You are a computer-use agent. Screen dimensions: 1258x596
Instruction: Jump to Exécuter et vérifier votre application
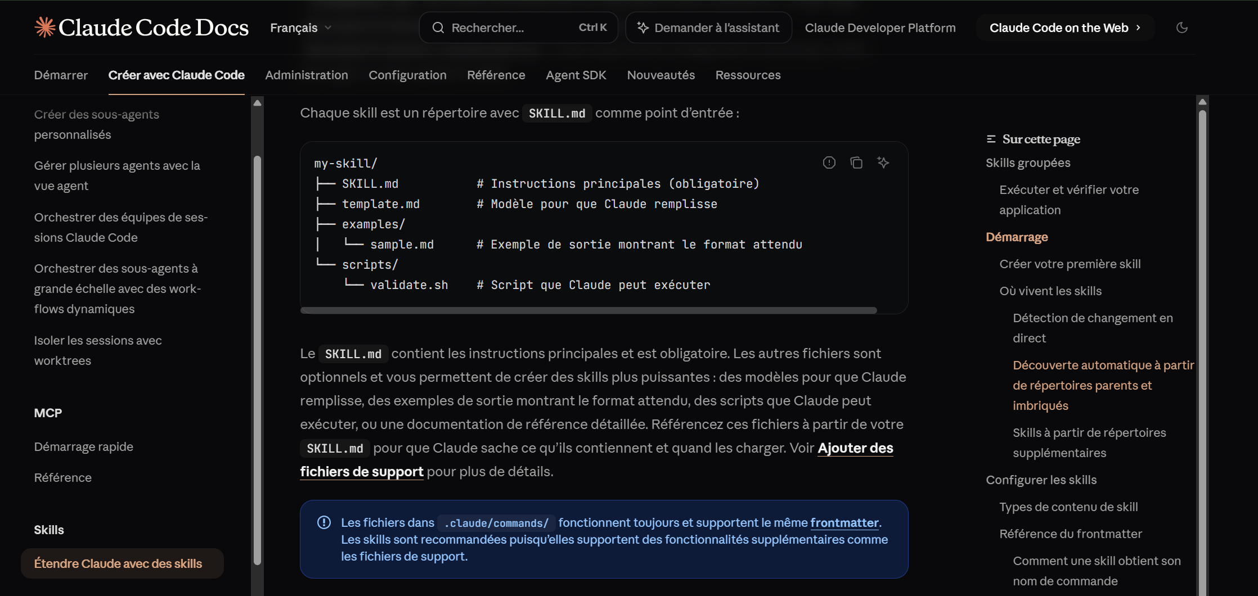click(1070, 200)
